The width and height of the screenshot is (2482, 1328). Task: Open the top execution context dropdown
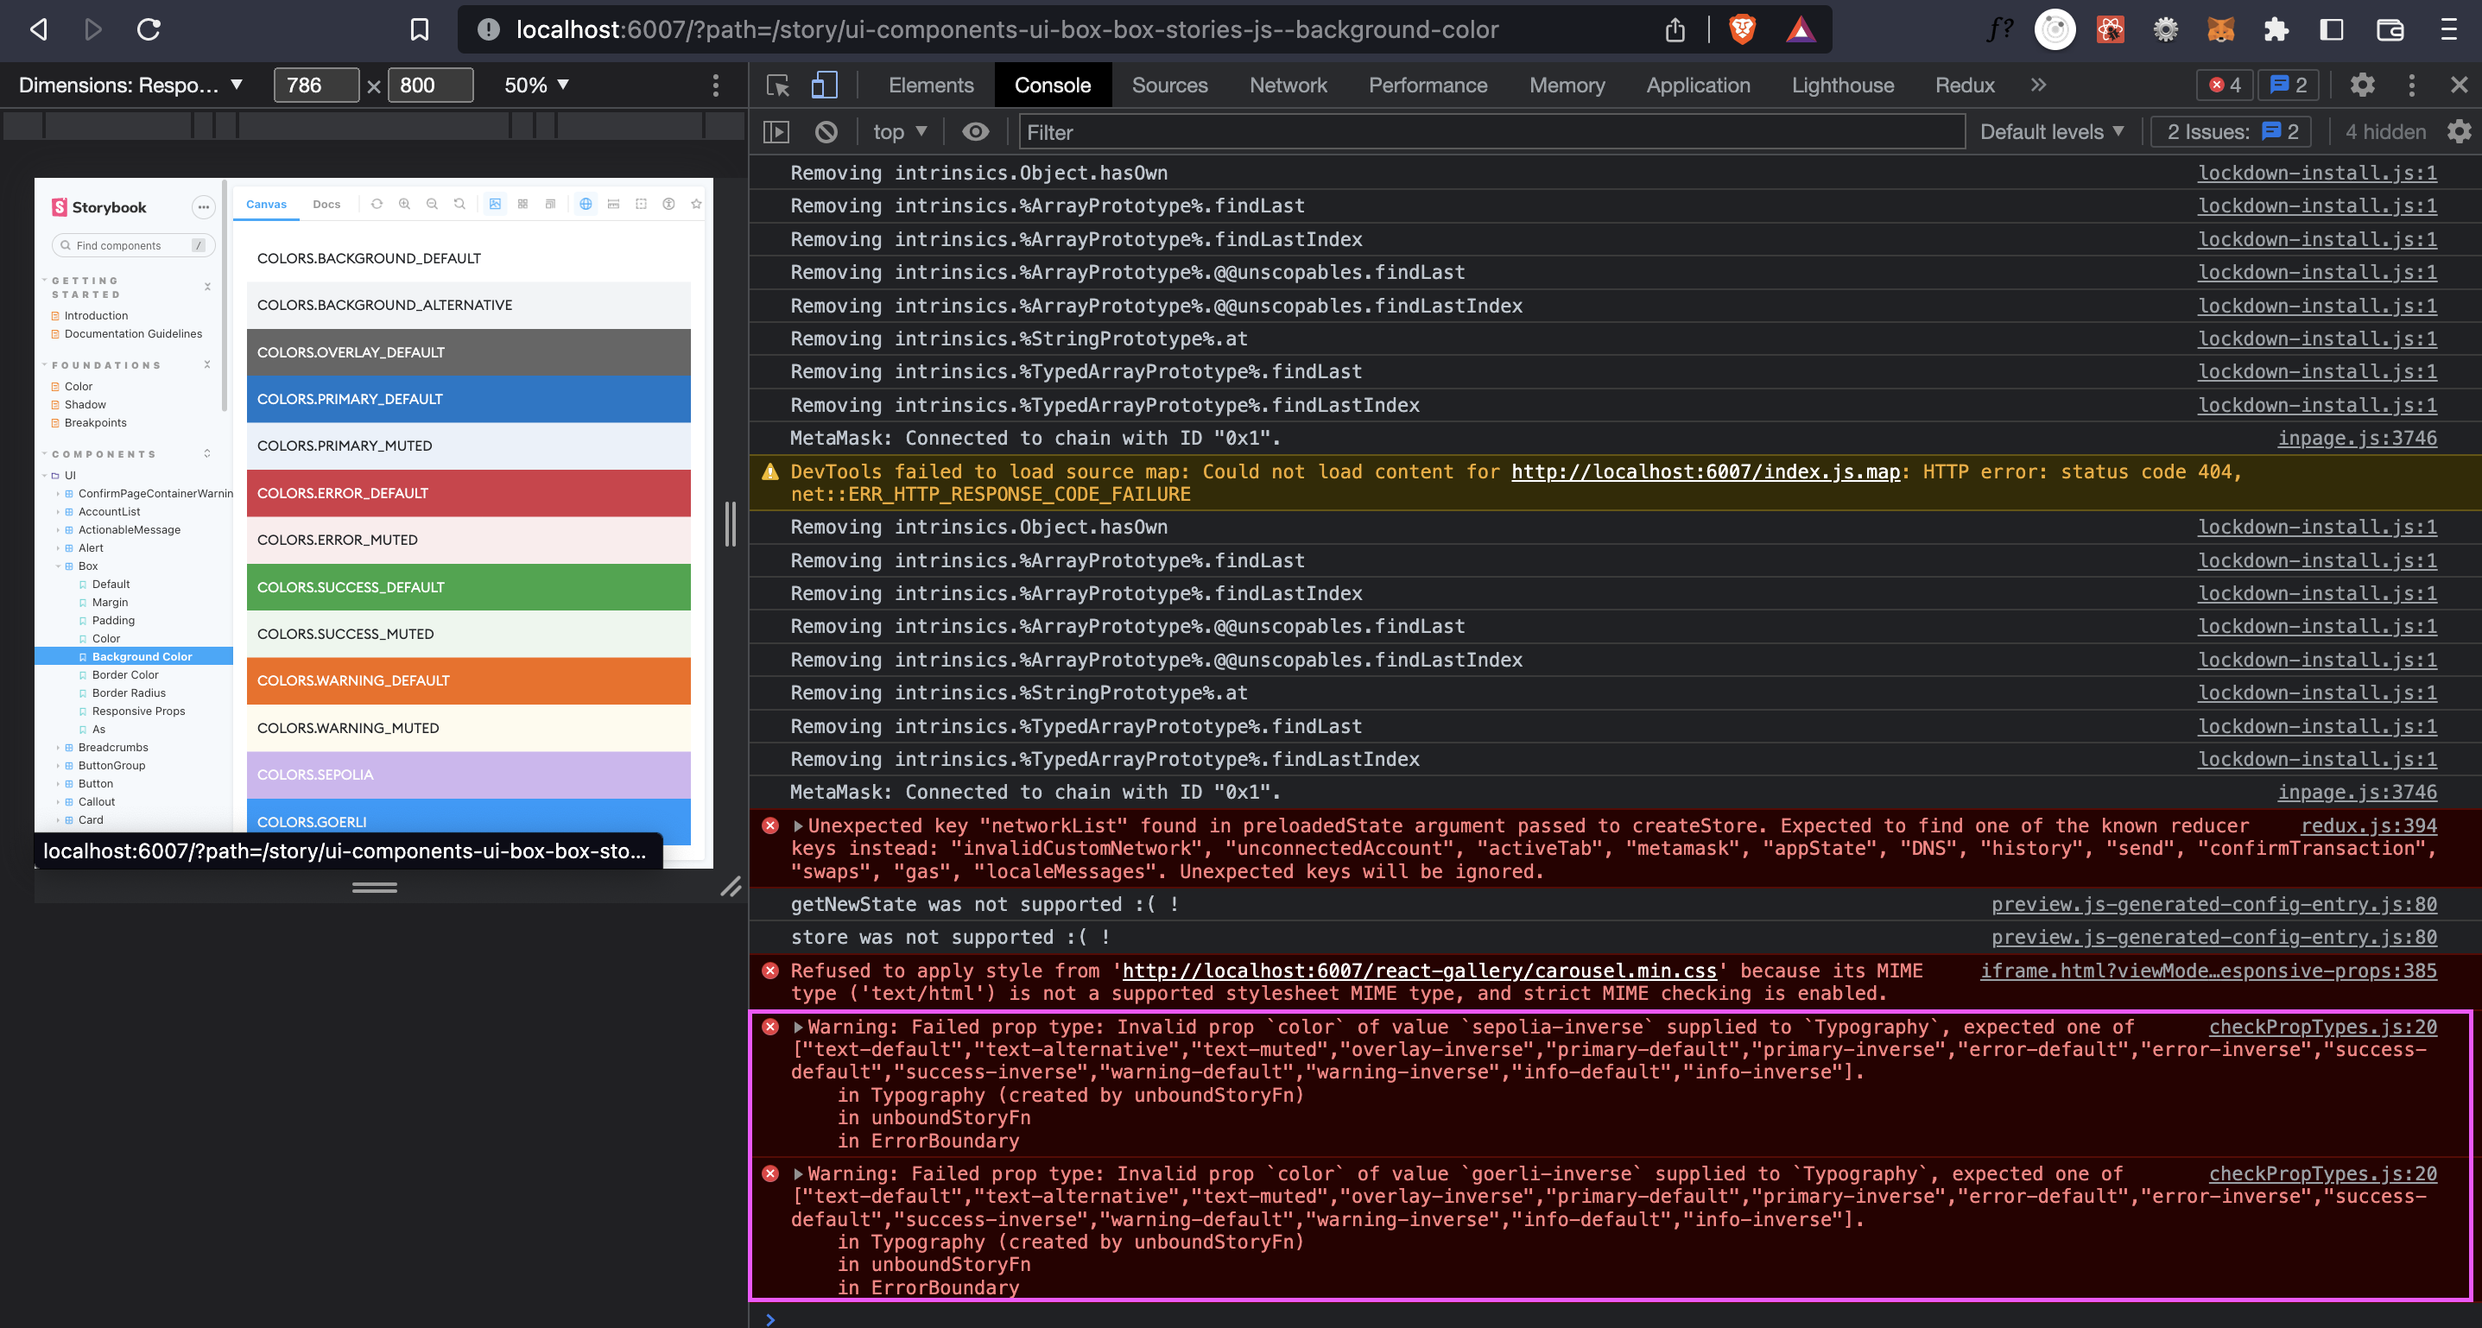click(897, 132)
